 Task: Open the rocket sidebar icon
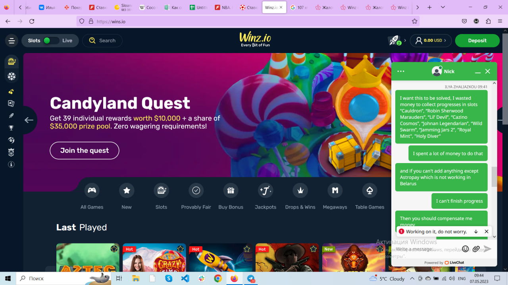point(12,116)
